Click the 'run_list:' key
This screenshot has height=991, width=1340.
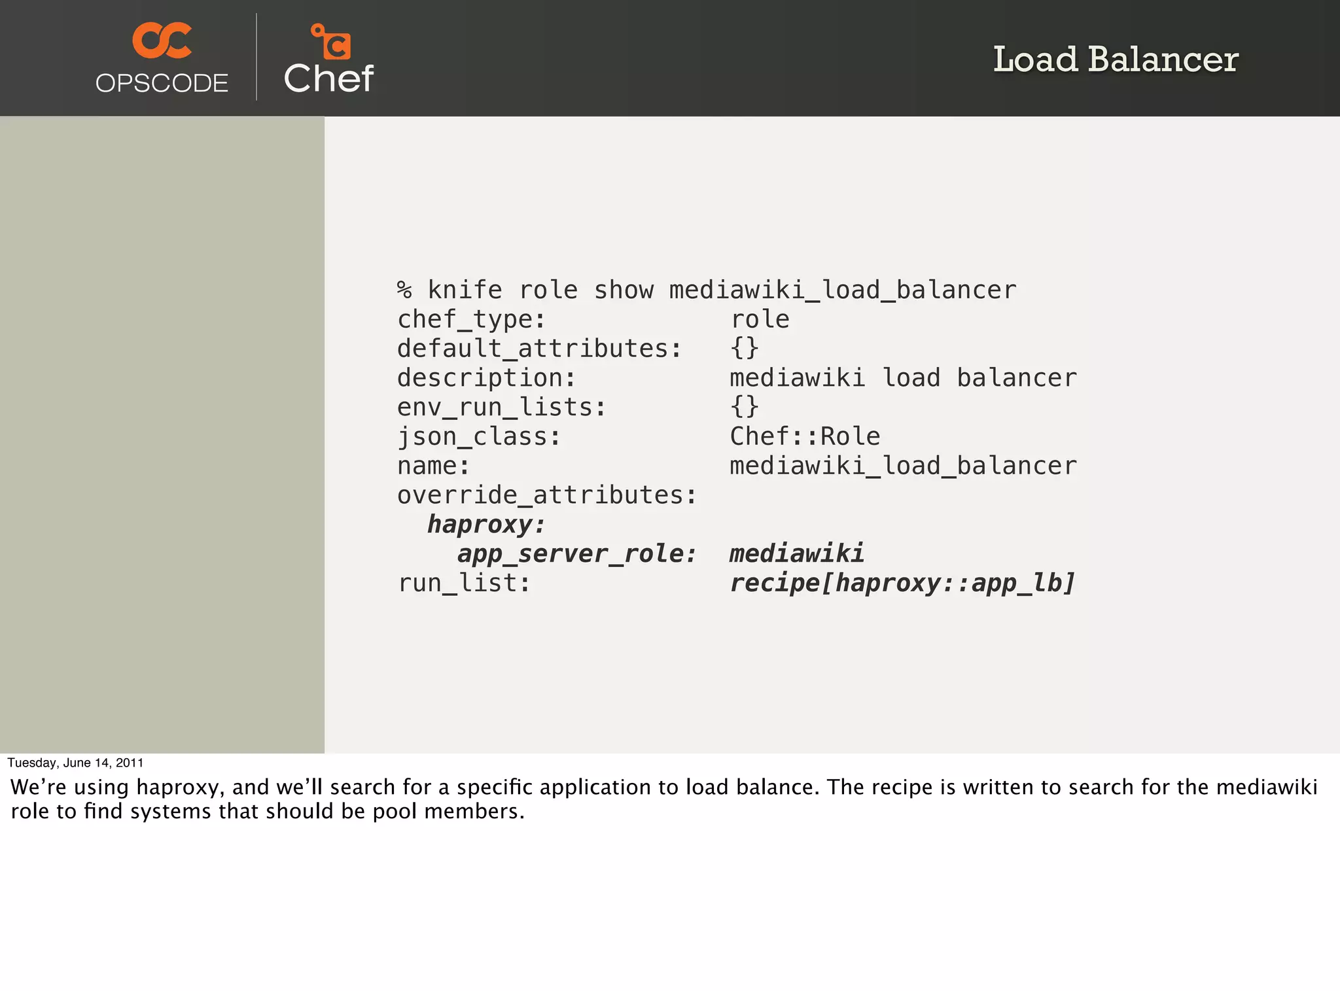pos(464,583)
